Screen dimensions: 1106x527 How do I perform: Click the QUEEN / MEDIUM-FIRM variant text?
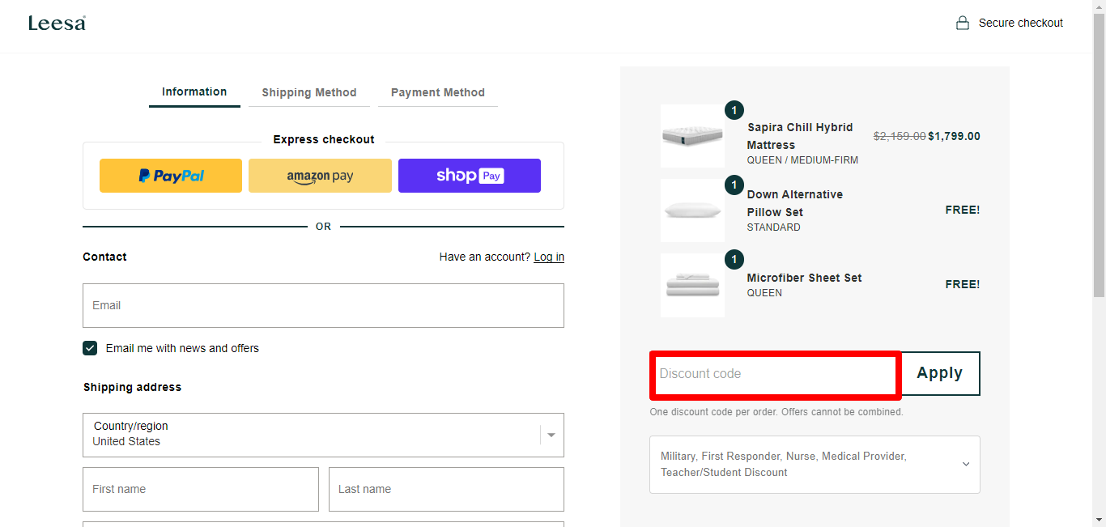(802, 160)
